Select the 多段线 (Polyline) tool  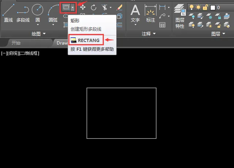23,14
